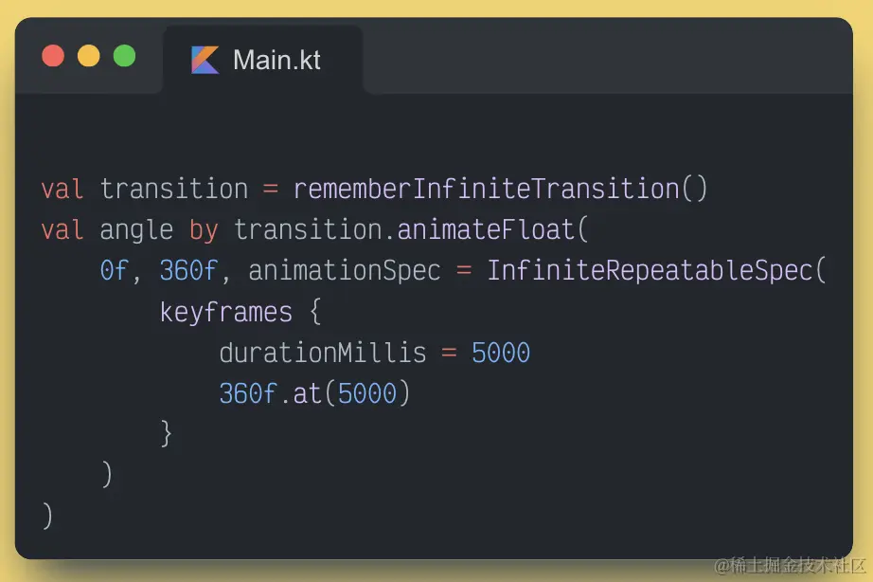Click the 5000 value after durationMillis
873x582 pixels.
[501, 353]
